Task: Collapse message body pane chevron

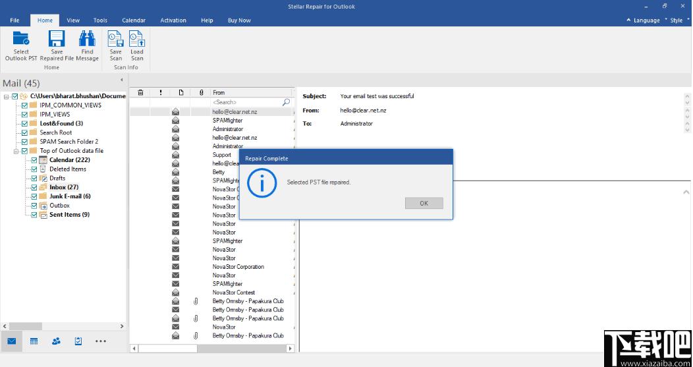Action: click(686, 192)
